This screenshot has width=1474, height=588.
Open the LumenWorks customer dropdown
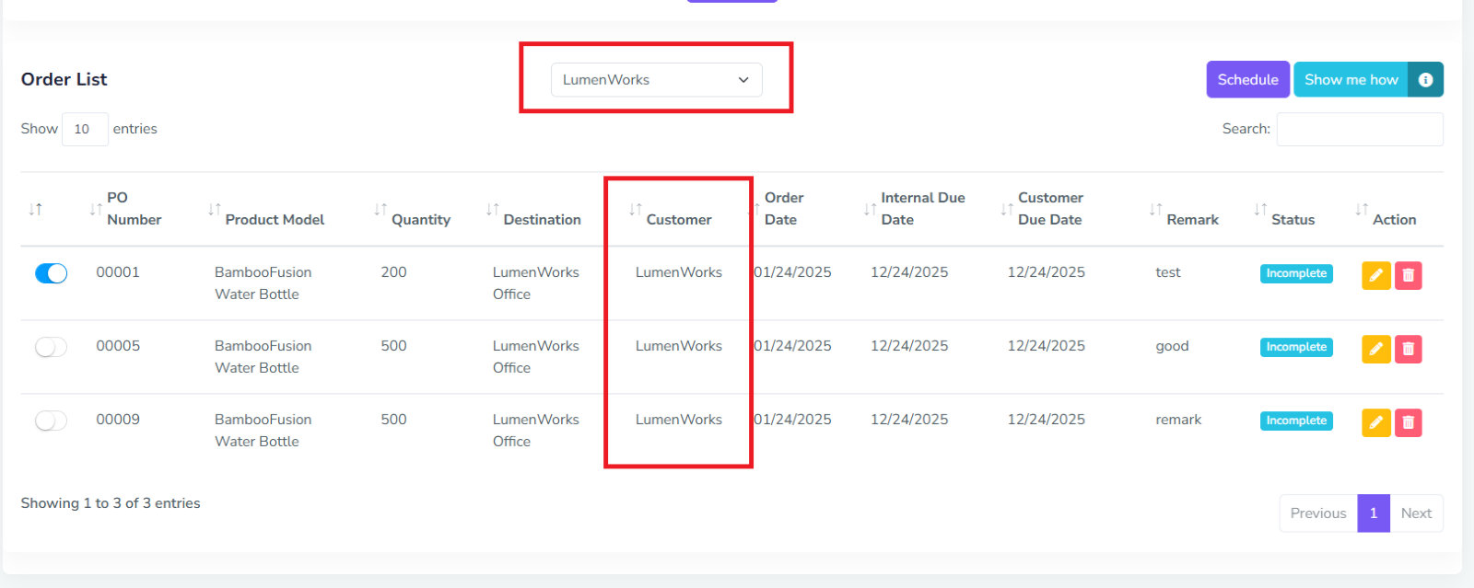(656, 80)
